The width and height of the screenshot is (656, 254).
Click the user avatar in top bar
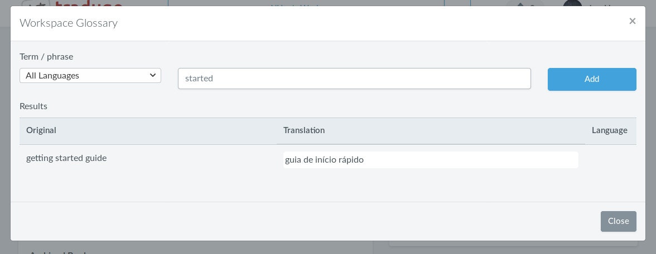[x=572, y=3]
